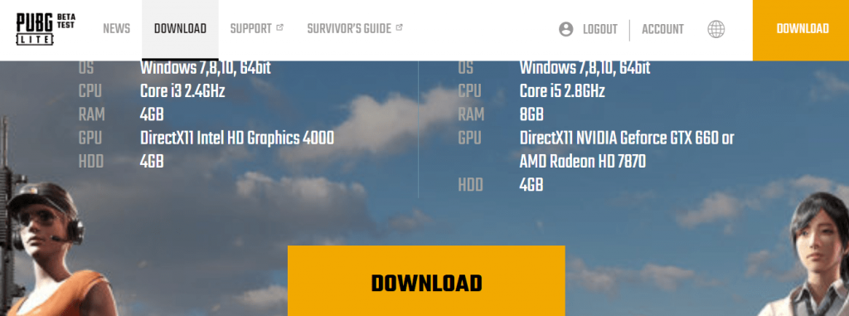The width and height of the screenshot is (849, 316).
Task: Click the RAM label in the minimum specs column
Action: pos(91,115)
